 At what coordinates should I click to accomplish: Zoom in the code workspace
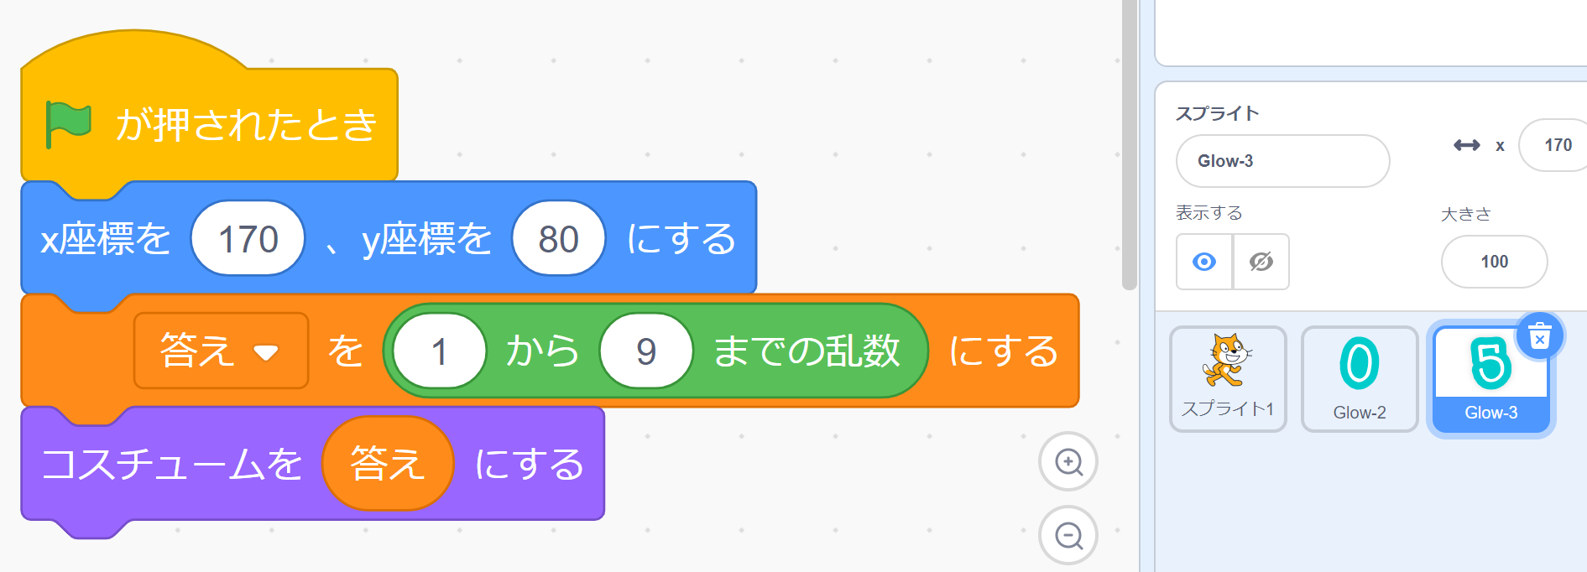coord(1068,462)
